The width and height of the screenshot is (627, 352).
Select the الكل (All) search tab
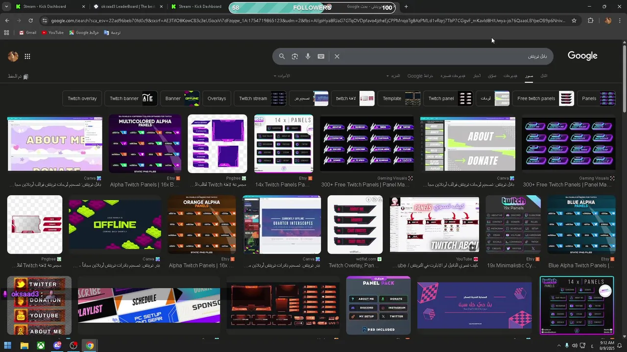tap(544, 76)
